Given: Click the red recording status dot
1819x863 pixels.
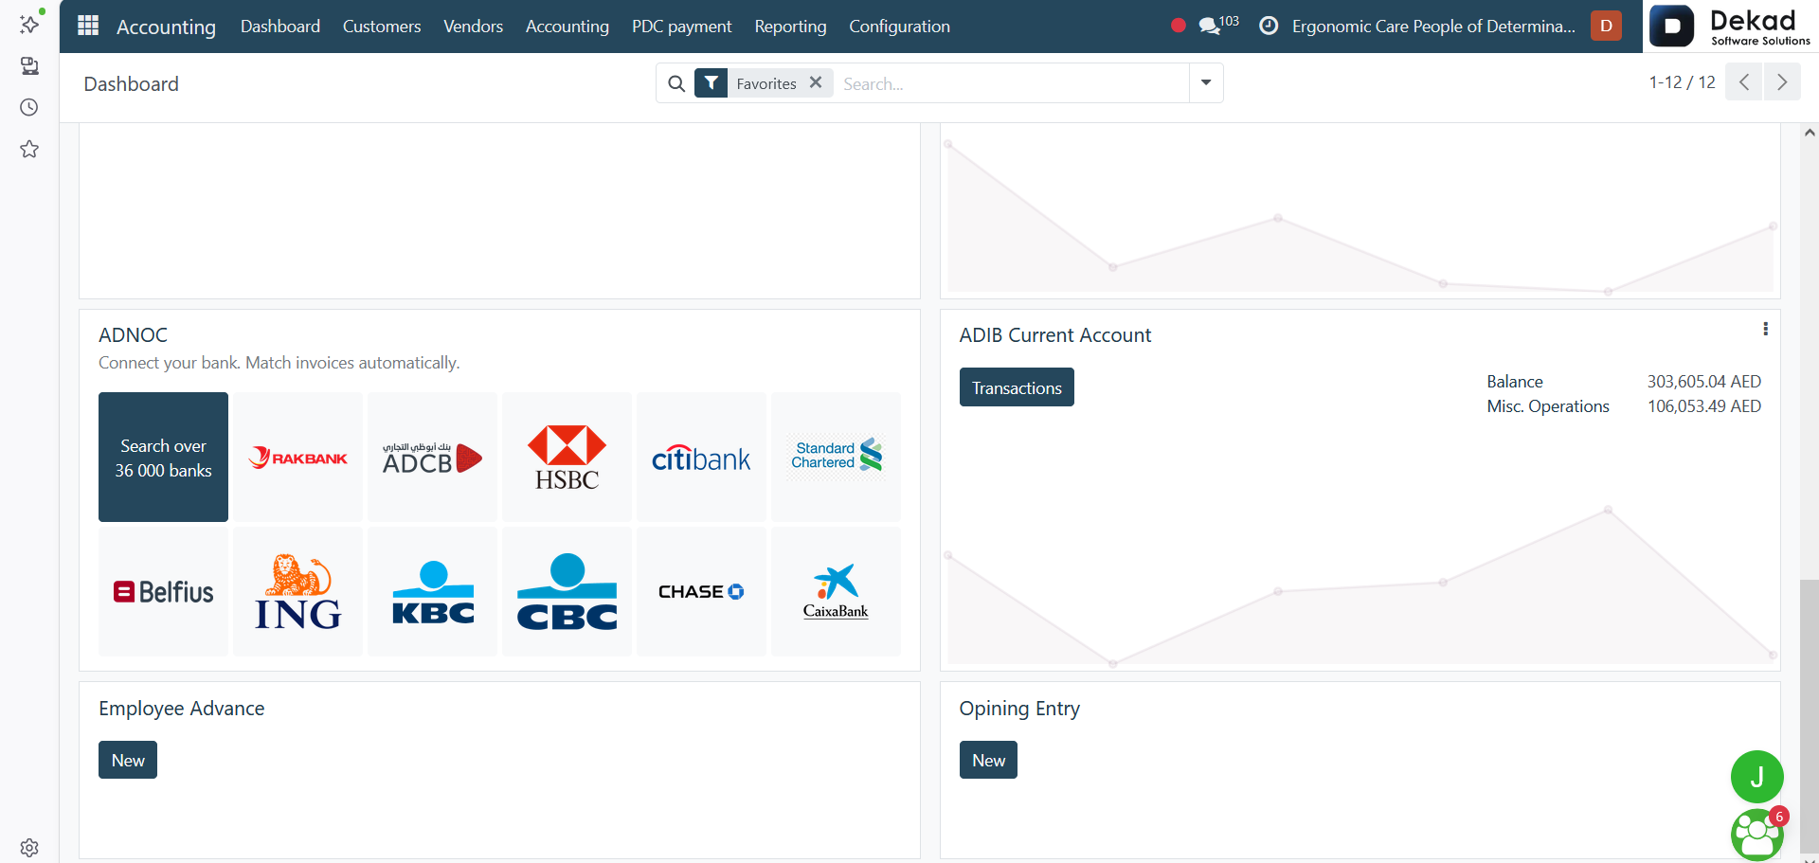Looking at the screenshot, I should (x=1178, y=26).
